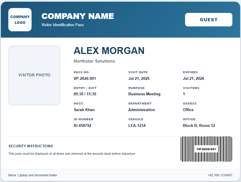Select the Visitor Photo placeholder
This screenshot has width=241, height=182.
(x=34, y=75)
